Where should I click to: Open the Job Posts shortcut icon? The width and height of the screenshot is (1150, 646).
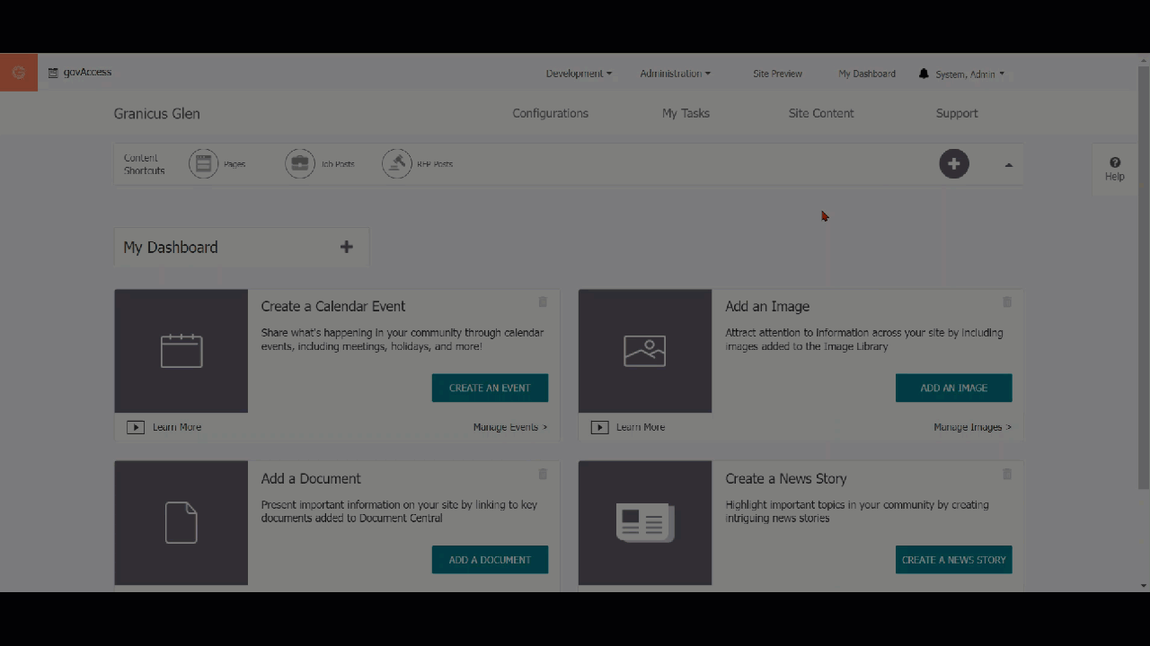(x=300, y=164)
